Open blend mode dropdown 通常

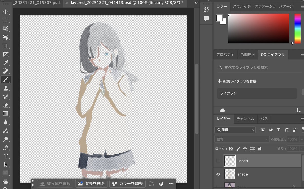[x=242, y=139]
